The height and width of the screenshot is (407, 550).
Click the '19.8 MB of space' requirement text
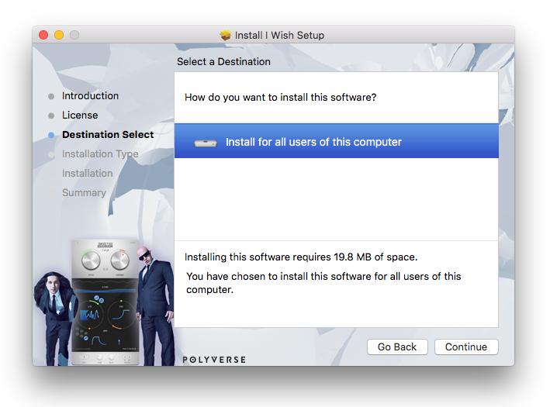point(301,257)
